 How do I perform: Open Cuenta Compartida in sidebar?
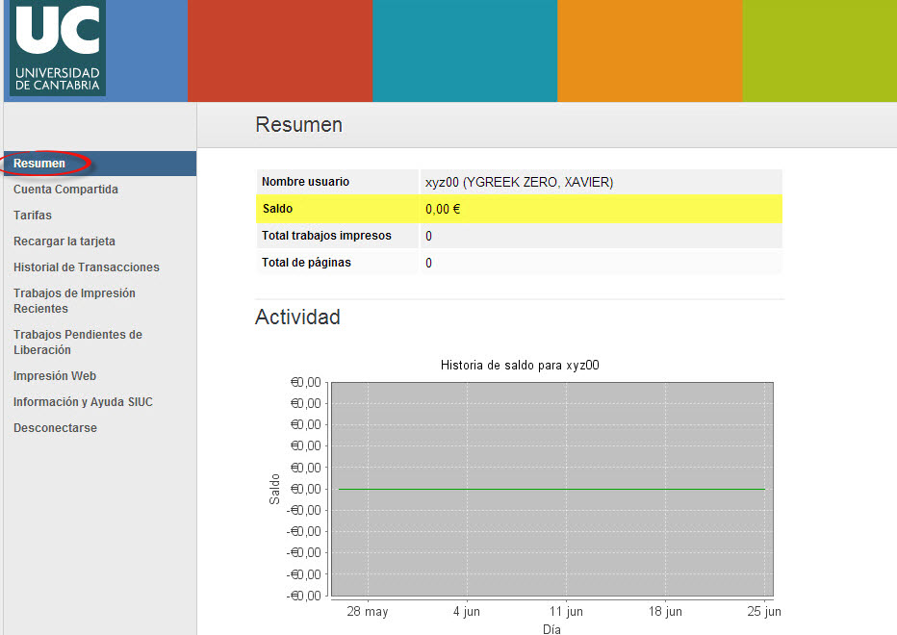pos(65,190)
